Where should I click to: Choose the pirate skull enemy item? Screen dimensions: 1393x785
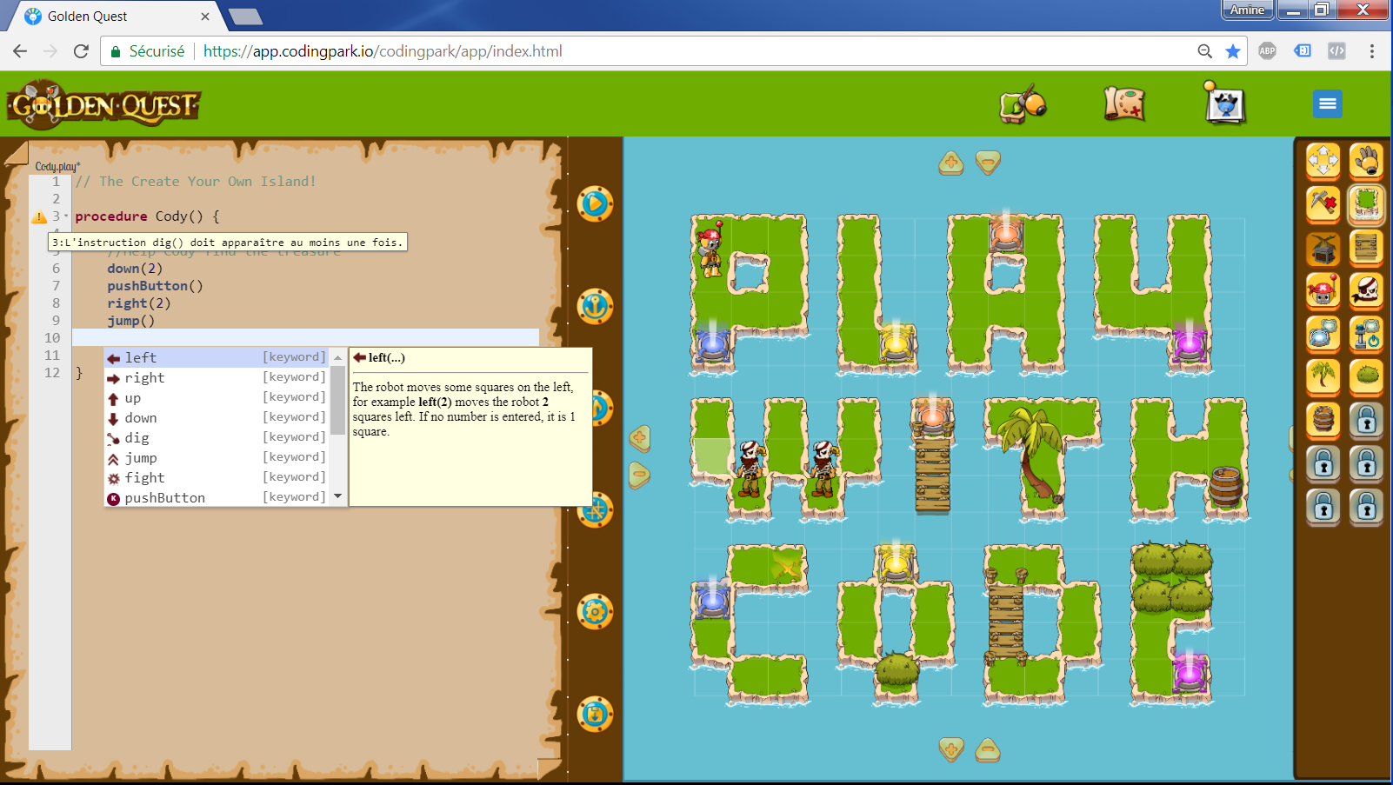click(1366, 291)
